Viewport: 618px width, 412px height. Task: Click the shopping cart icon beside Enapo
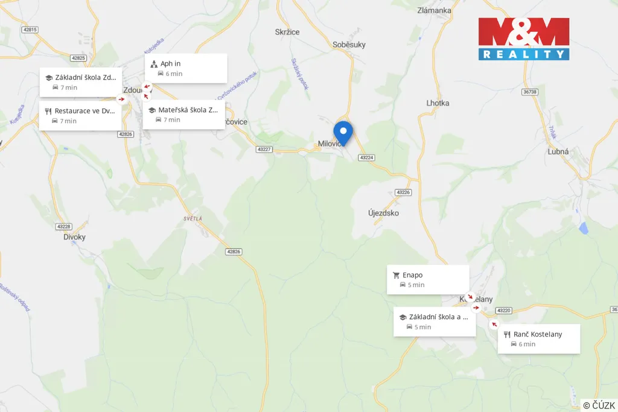[x=396, y=275]
